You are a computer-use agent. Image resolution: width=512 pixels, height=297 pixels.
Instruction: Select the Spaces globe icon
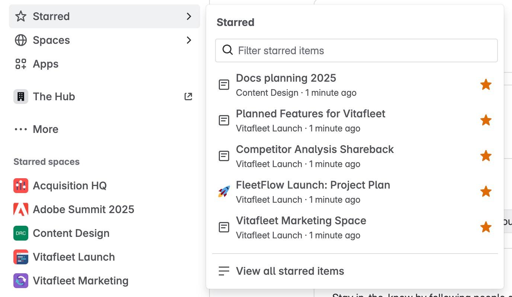coord(20,40)
